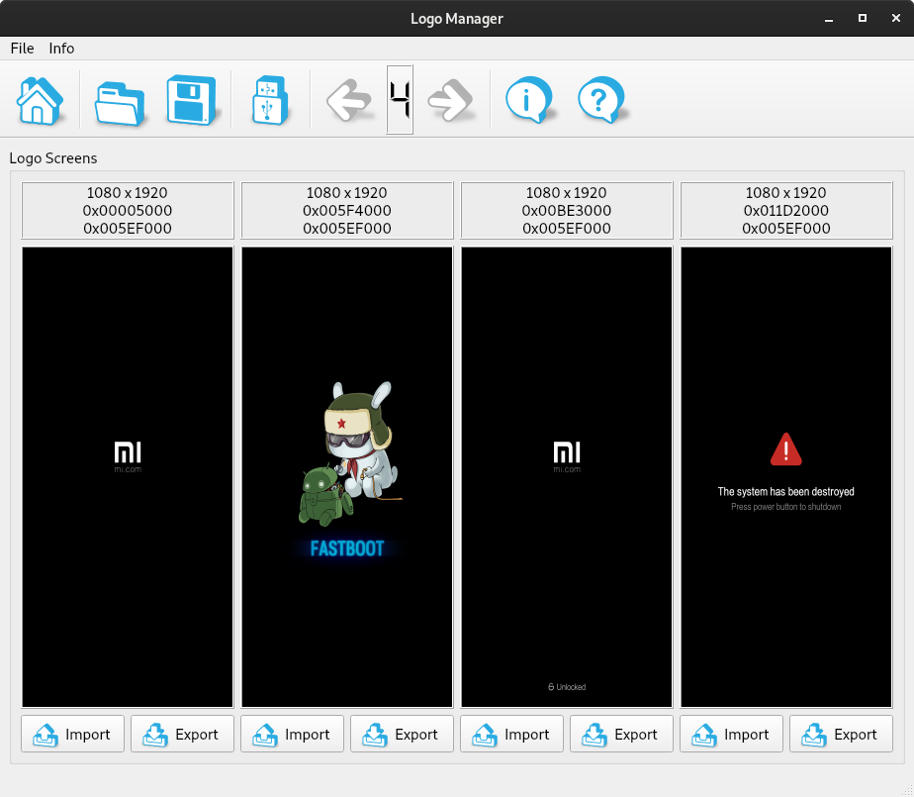Go to previous page with left arrow
914x797 pixels.
click(348, 101)
